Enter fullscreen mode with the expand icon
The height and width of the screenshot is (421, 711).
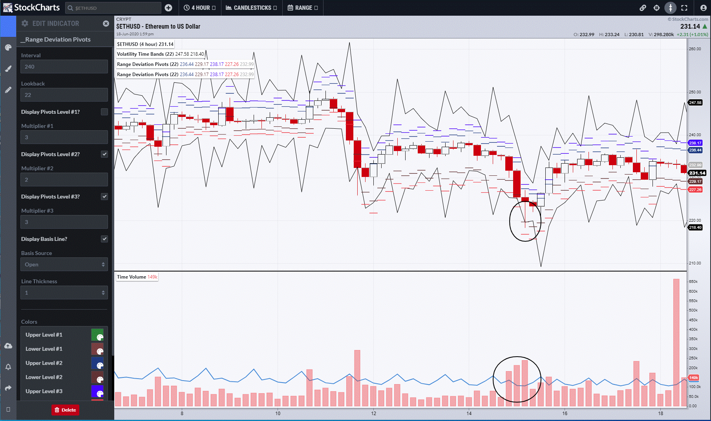click(x=684, y=8)
